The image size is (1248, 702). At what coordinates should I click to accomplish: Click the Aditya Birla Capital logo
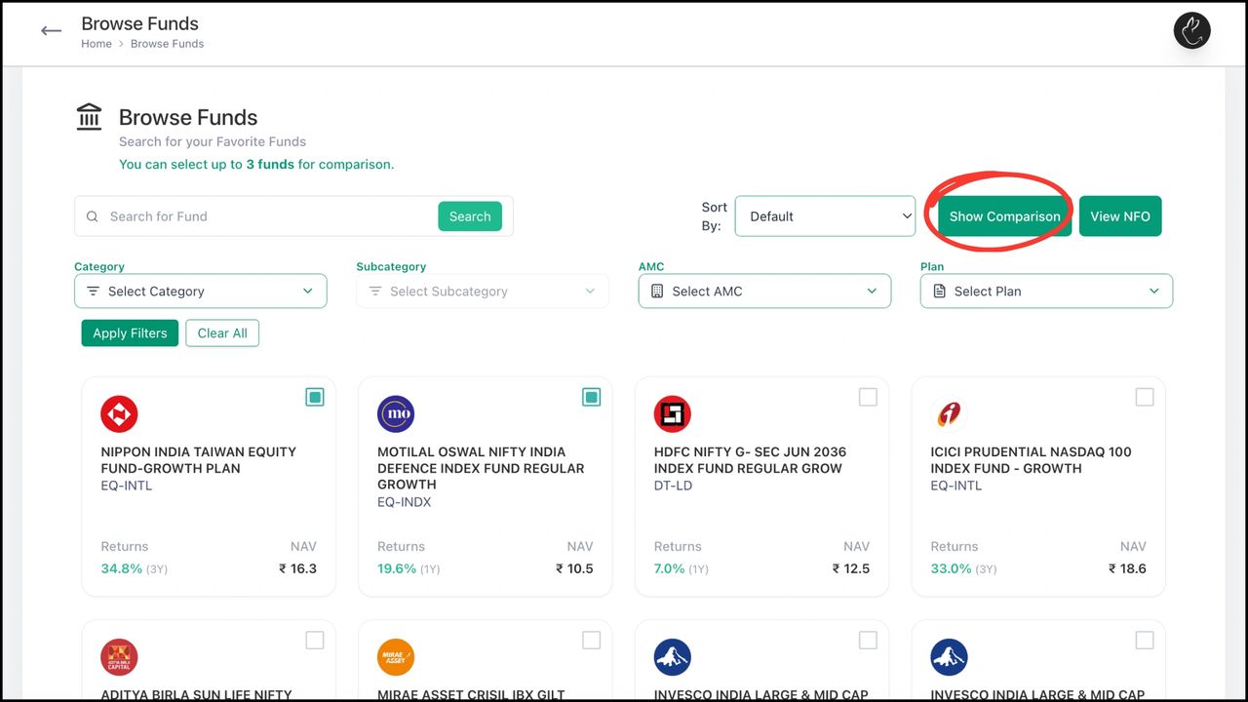119,657
